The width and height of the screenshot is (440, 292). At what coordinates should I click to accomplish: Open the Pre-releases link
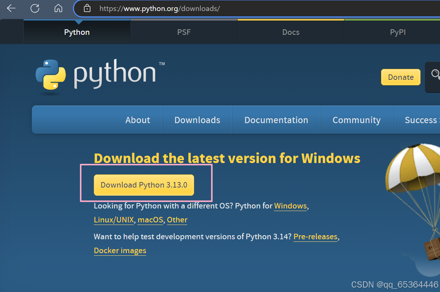pyautogui.click(x=315, y=237)
